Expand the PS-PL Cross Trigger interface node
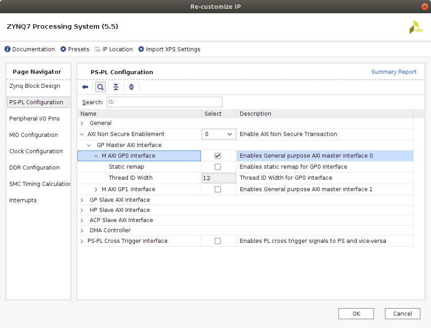This screenshot has height=328, width=431. [x=82, y=241]
